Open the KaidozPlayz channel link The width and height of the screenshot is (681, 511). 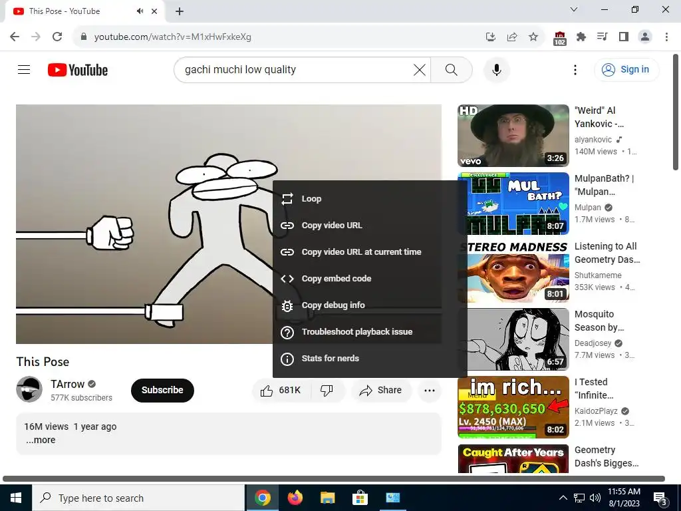tap(596, 411)
